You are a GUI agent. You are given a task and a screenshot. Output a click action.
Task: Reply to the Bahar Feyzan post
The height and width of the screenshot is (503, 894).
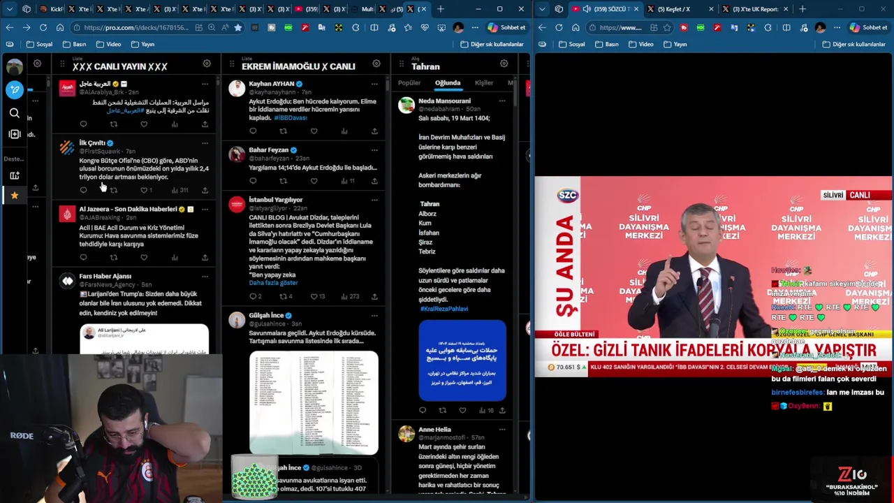[253, 181]
